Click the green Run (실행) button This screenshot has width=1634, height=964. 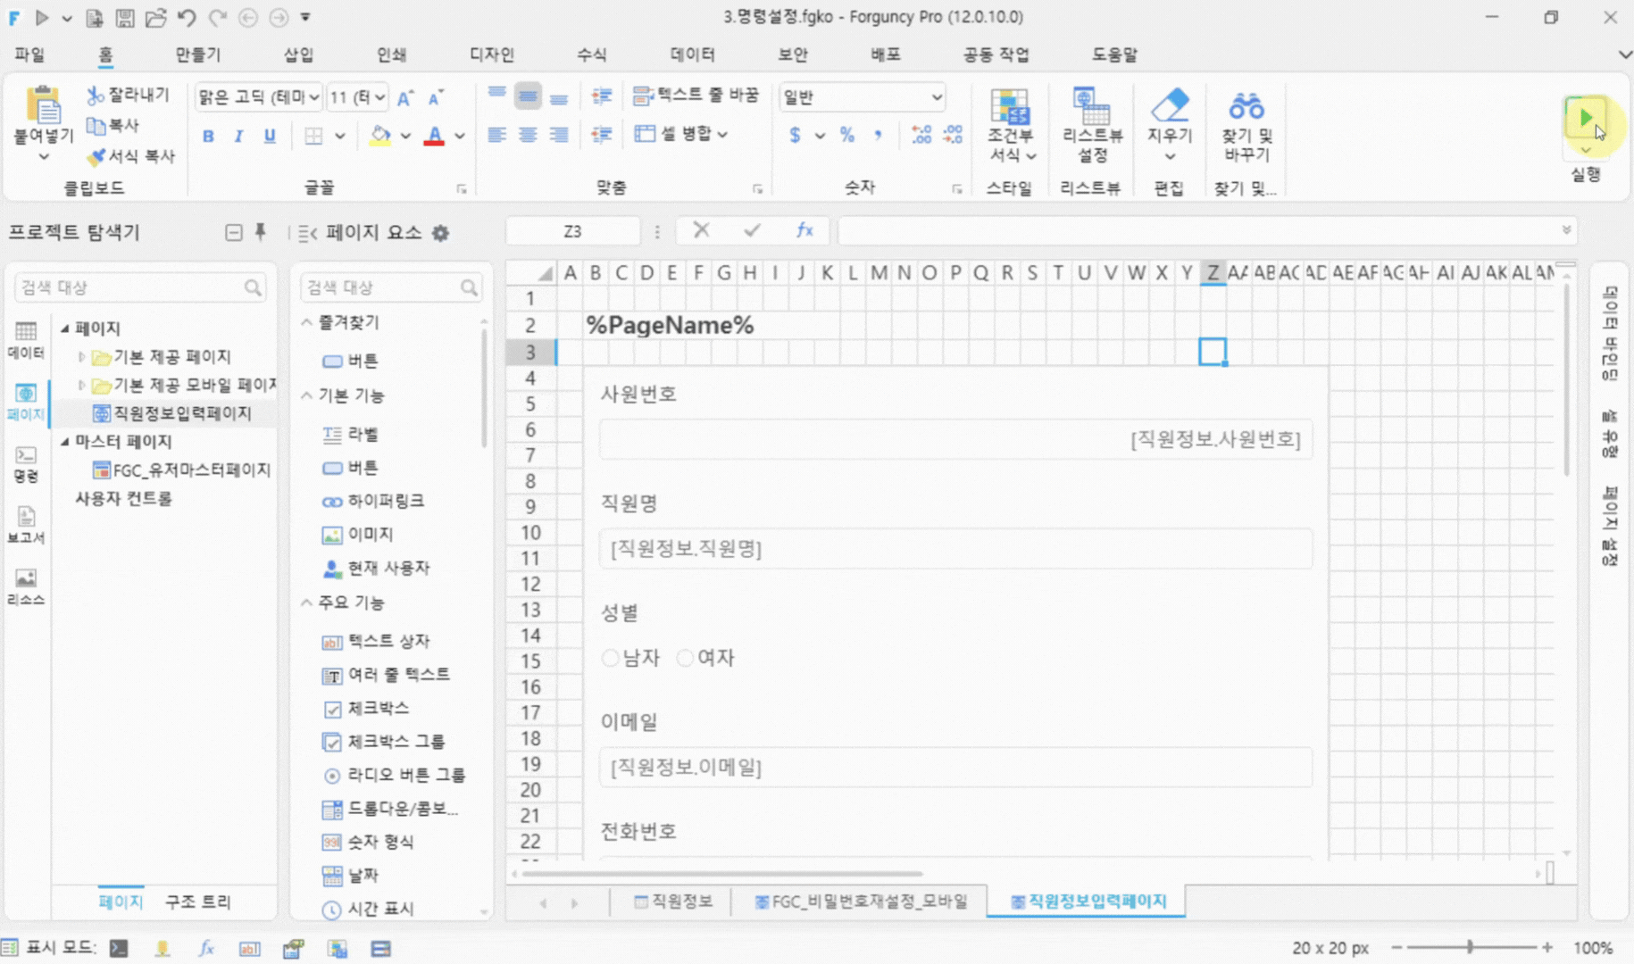(1585, 118)
